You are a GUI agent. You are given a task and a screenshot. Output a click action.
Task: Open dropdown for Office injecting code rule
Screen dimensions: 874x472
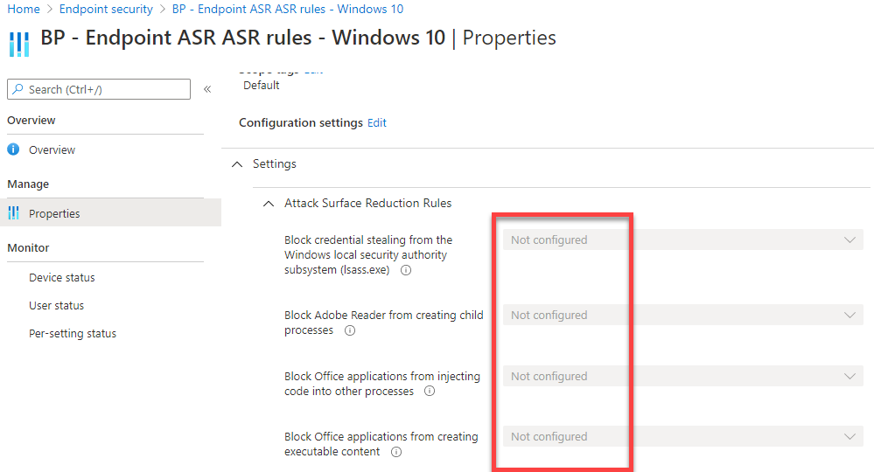682,376
